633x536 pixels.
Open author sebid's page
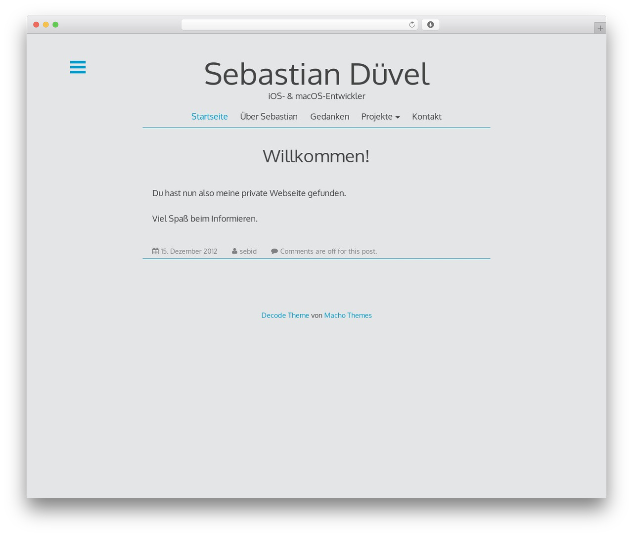pyautogui.click(x=248, y=251)
